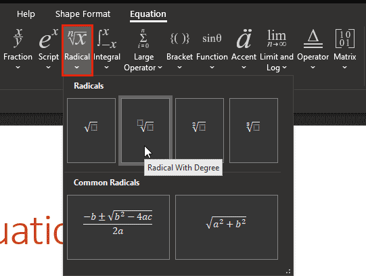
Task: Click the Radicals gallery resize grip
Action: coord(288,271)
